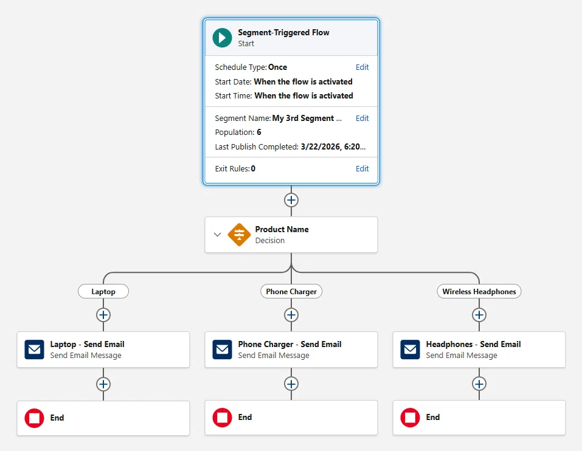Collapse the Product Name decision chevron

tap(218, 235)
